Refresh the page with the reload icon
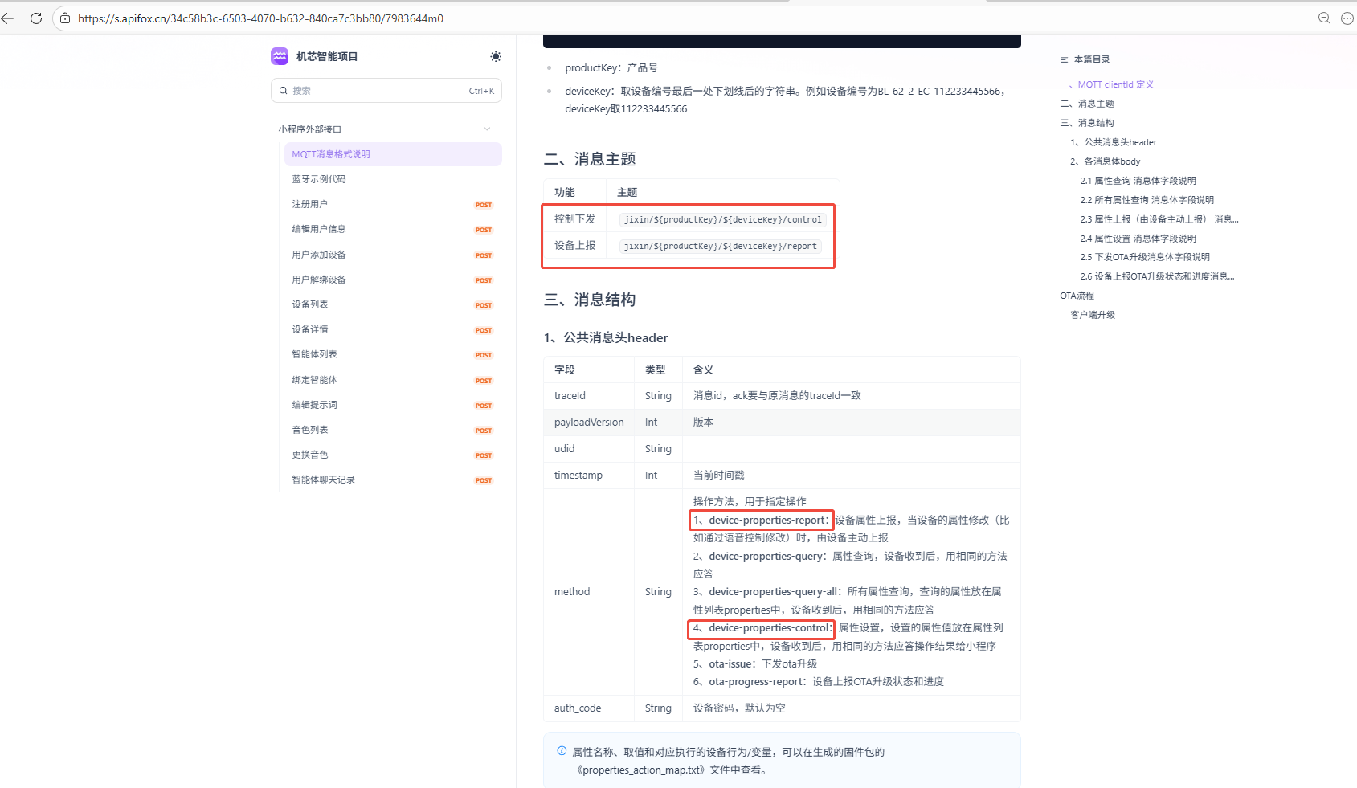 coord(35,18)
